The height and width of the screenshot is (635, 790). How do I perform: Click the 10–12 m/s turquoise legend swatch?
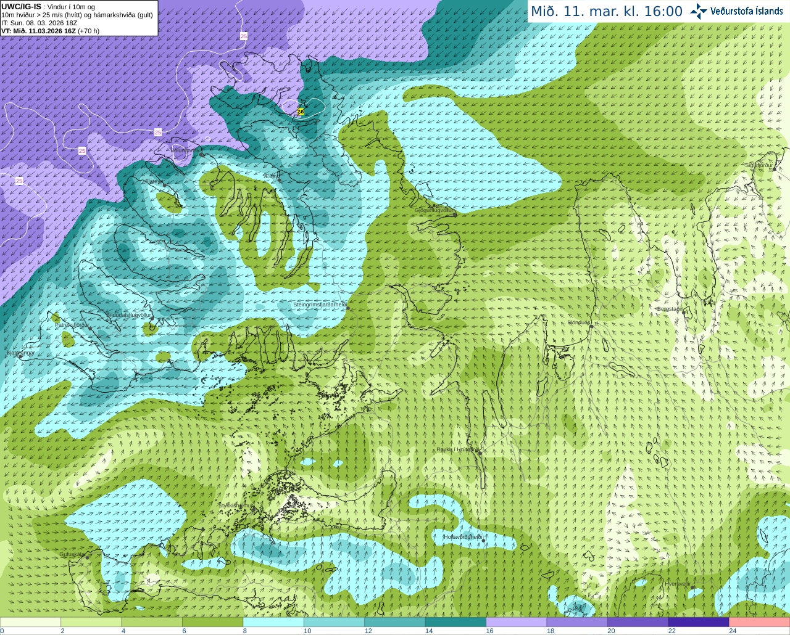click(335, 622)
